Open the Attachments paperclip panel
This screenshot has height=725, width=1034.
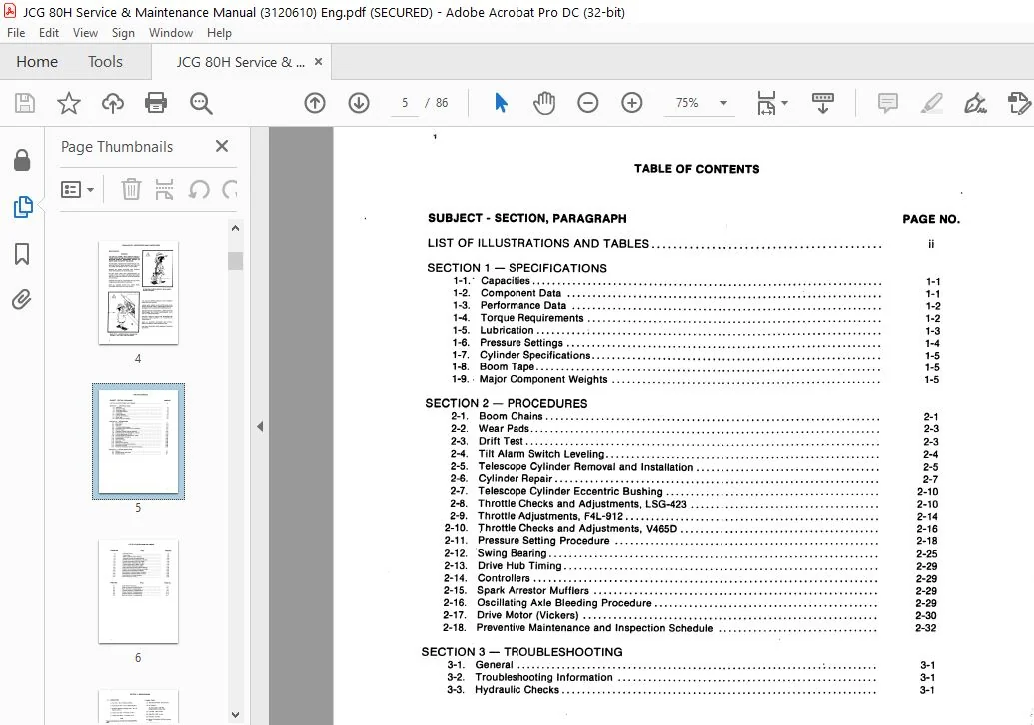tap(21, 300)
